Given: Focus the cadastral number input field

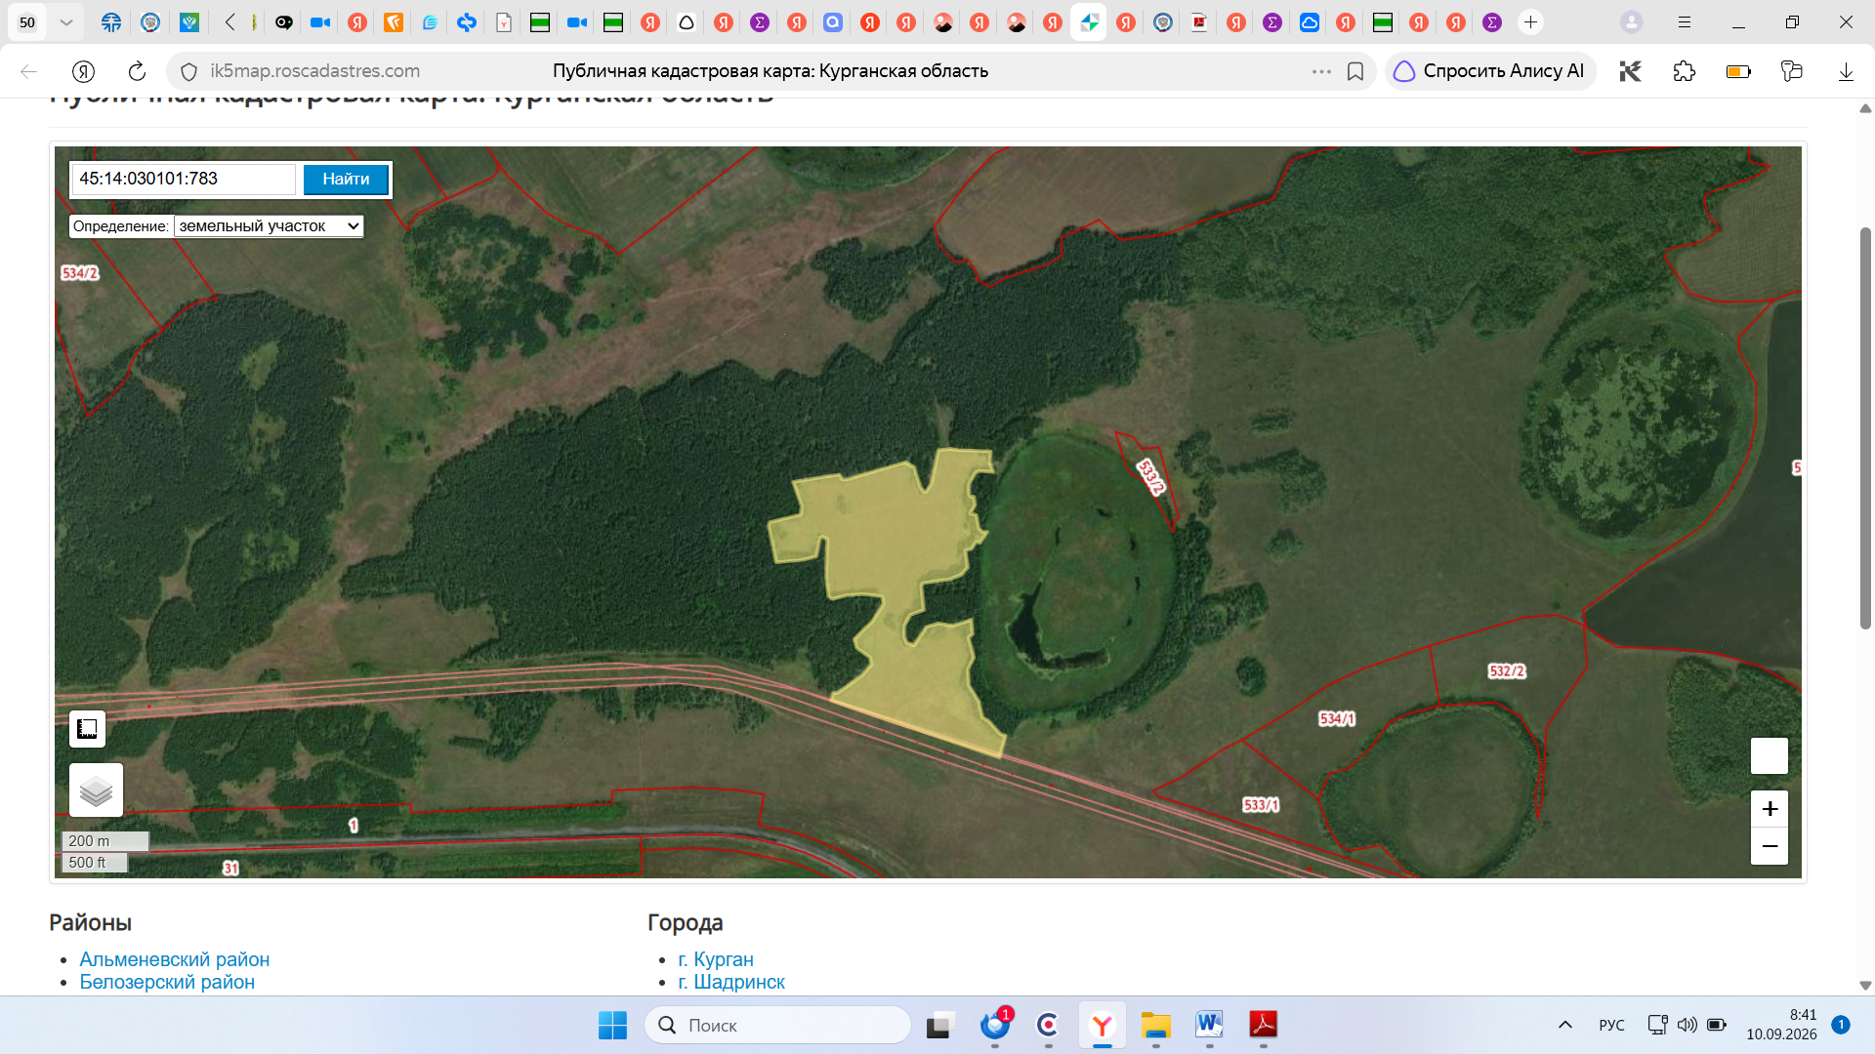Looking at the screenshot, I should point(184,180).
